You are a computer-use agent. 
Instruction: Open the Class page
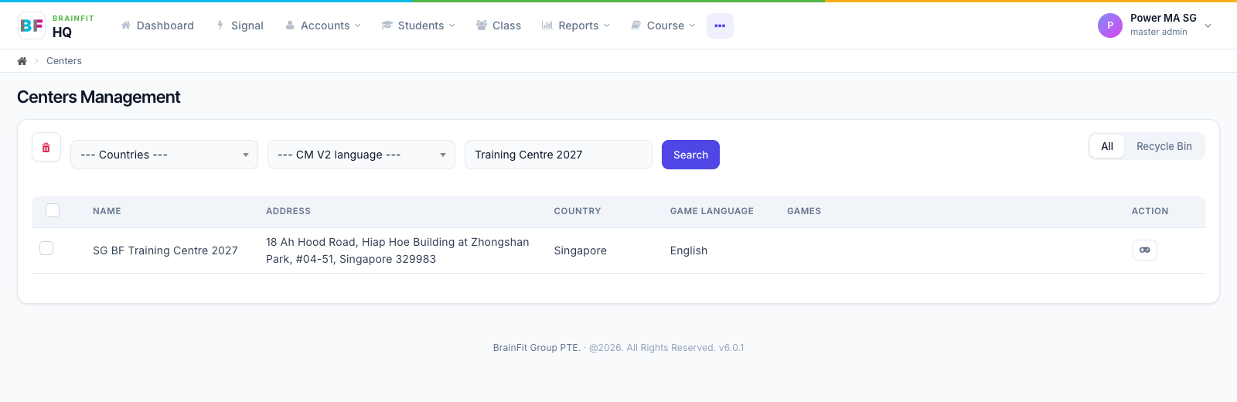pos(499,26)
